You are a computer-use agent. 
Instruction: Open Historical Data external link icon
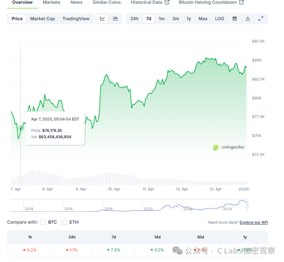(167, 2)
